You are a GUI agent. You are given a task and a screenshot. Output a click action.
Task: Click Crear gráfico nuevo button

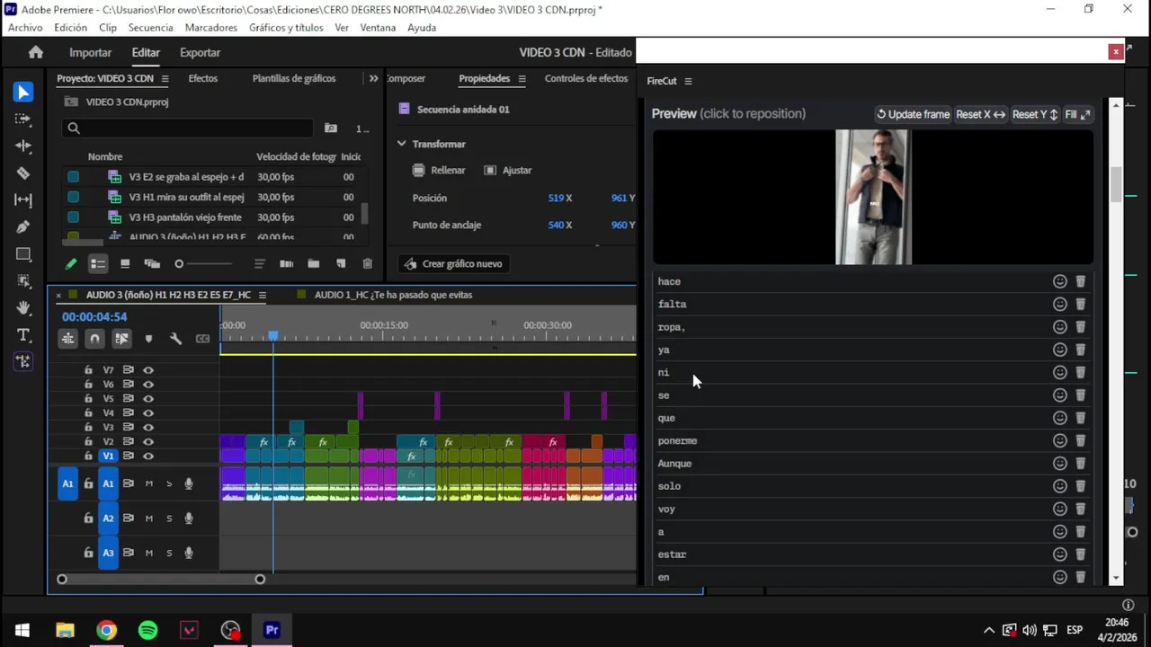(x=454, y=263)
